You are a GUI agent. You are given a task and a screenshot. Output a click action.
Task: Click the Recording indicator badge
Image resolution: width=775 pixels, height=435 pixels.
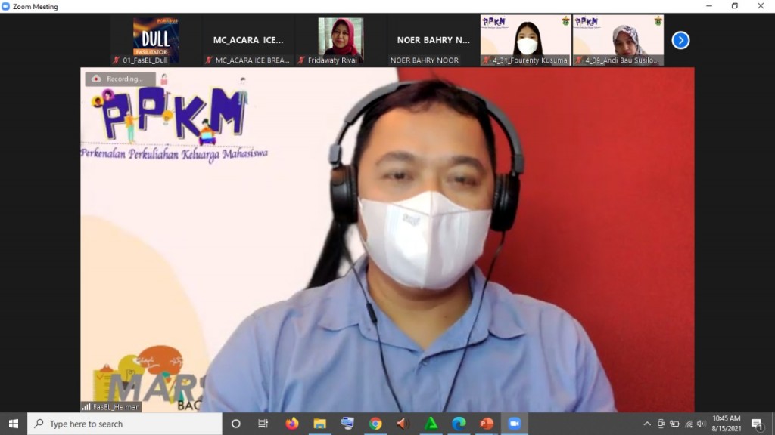120,79
